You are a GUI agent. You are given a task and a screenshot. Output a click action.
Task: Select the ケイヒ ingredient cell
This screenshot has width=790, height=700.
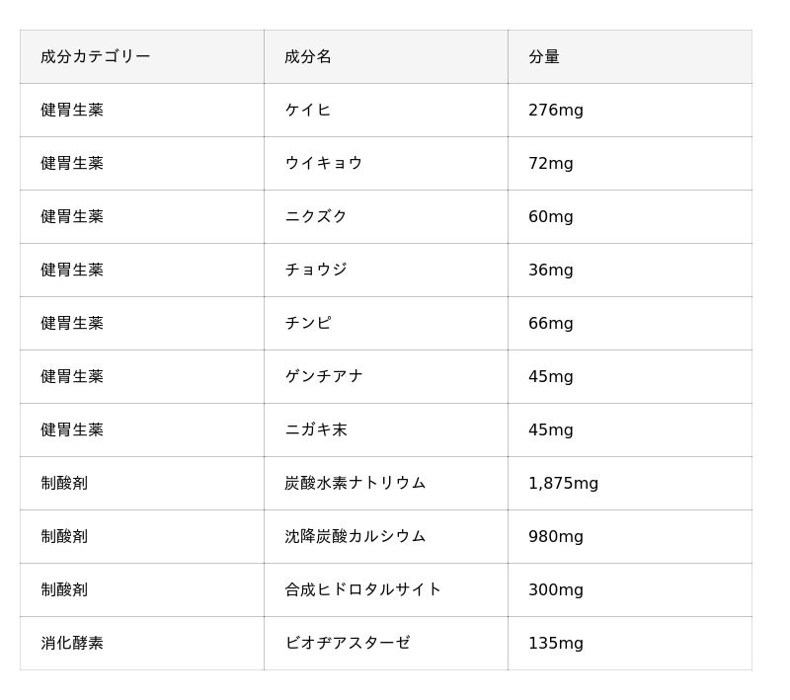[x=308, y=111]
